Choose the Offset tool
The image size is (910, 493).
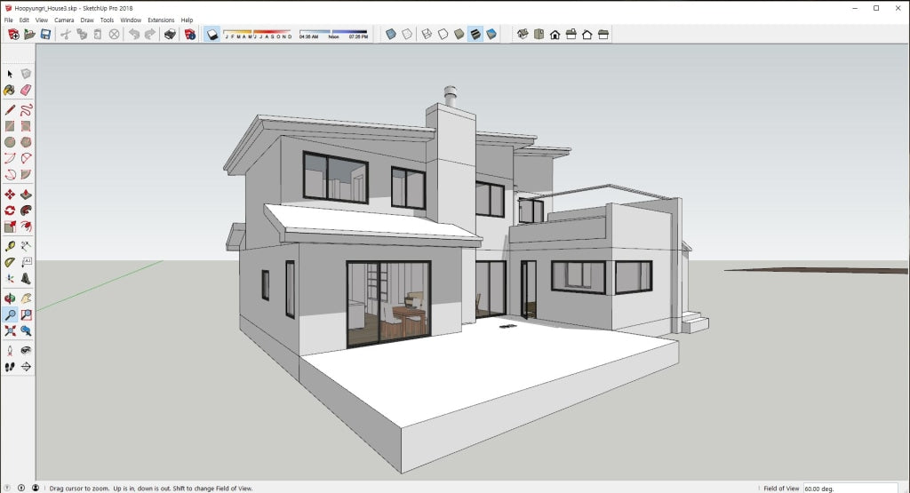pos(26,227)
